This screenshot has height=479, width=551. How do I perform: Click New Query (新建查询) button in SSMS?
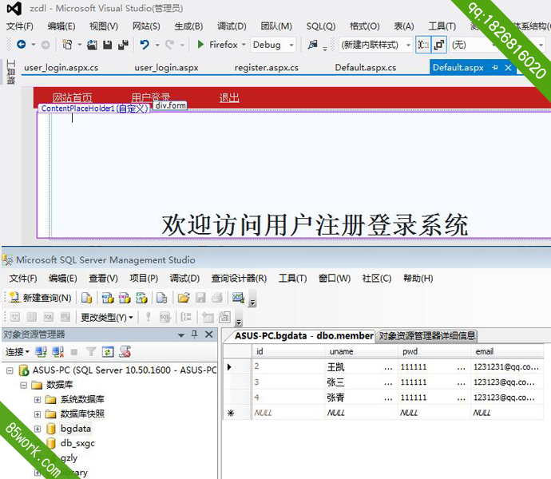[x=41, y=298]
